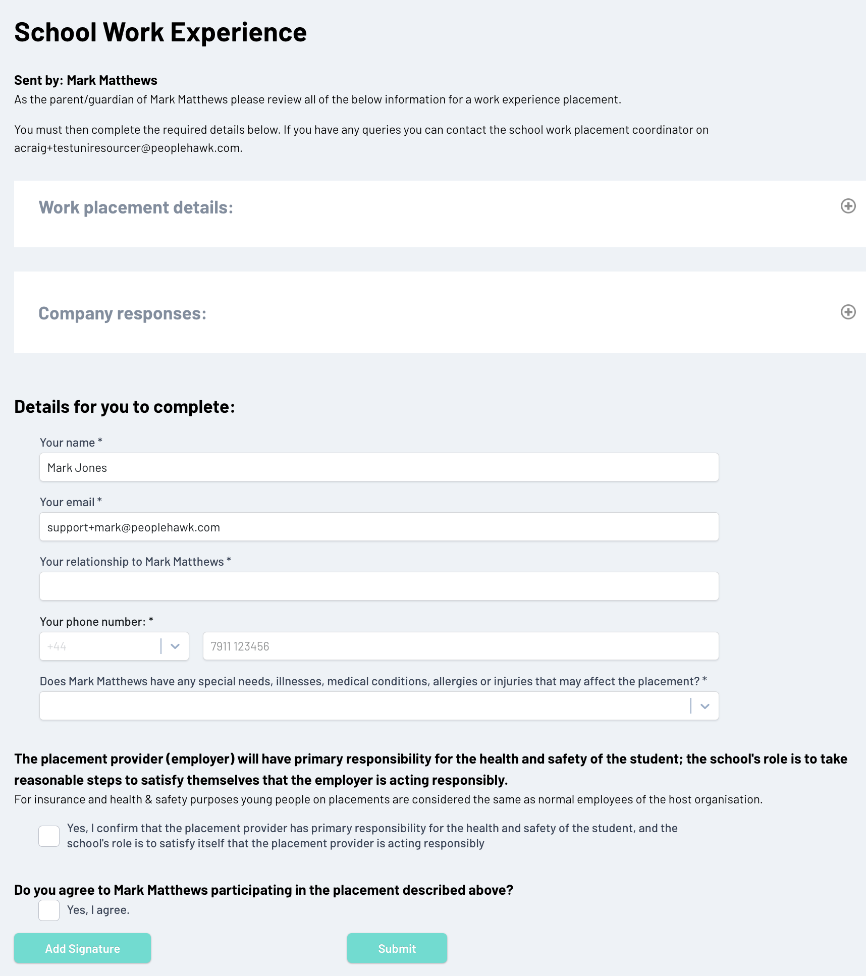The height and width of the screenshot is (976, 866).
Task: Open the Company responses section heading
Action: [123, 313]
